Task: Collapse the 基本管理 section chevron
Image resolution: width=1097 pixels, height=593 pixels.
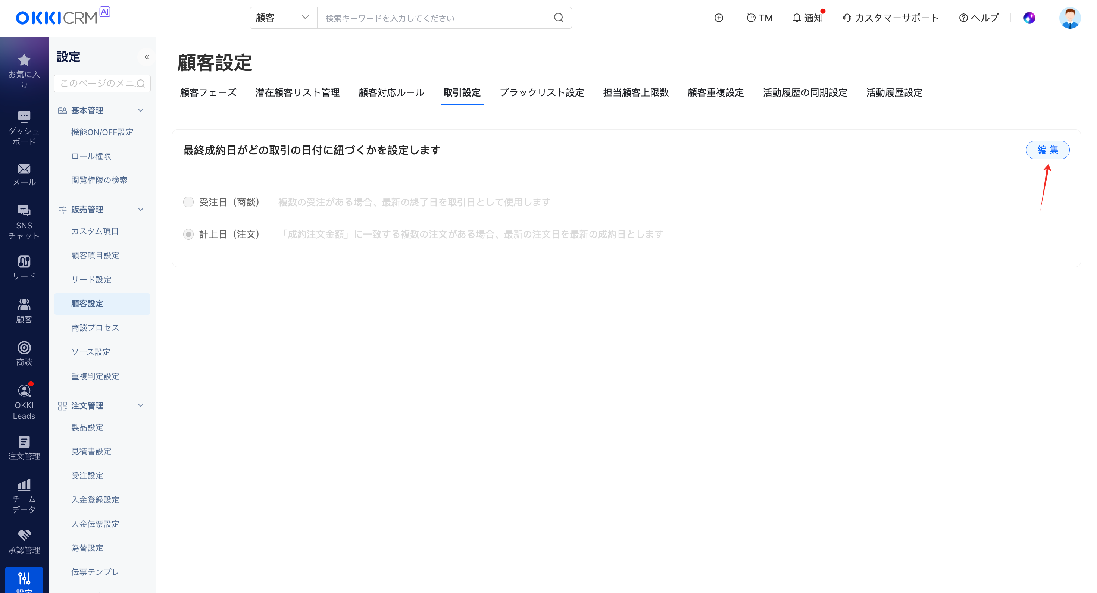Action: (x=141, y=110)
